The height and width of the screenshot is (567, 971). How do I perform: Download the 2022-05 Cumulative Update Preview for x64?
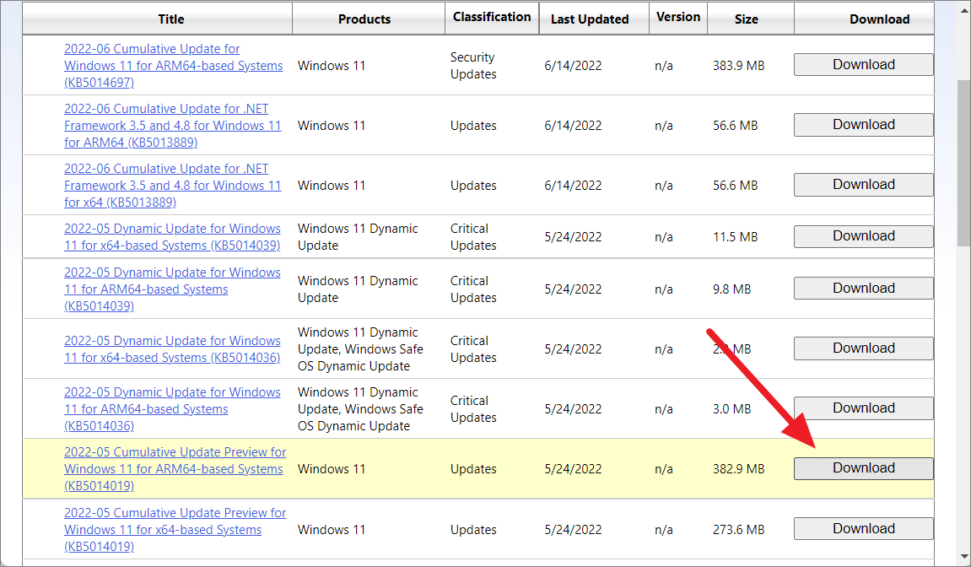click(862, 528)
